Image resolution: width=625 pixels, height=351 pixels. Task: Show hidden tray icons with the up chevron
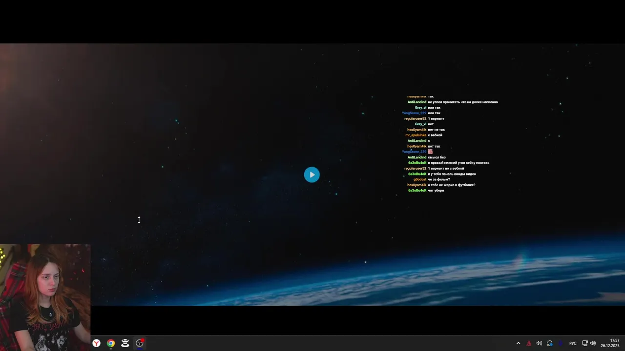point(518,343)
